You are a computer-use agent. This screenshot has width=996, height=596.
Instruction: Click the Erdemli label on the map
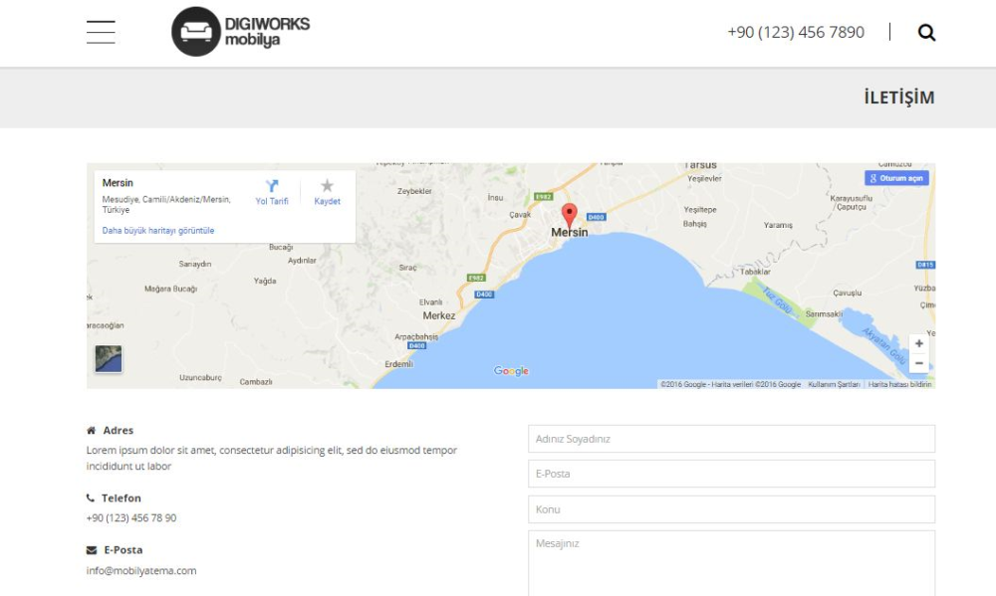(399, 364)
